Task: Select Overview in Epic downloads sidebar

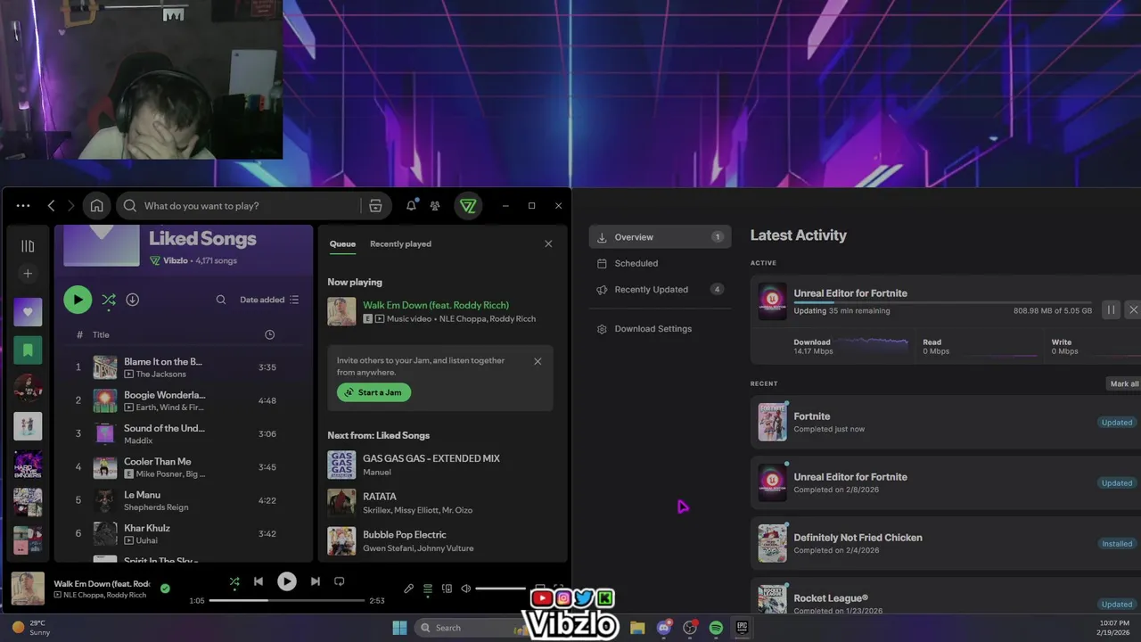Action: coord(660,237)
